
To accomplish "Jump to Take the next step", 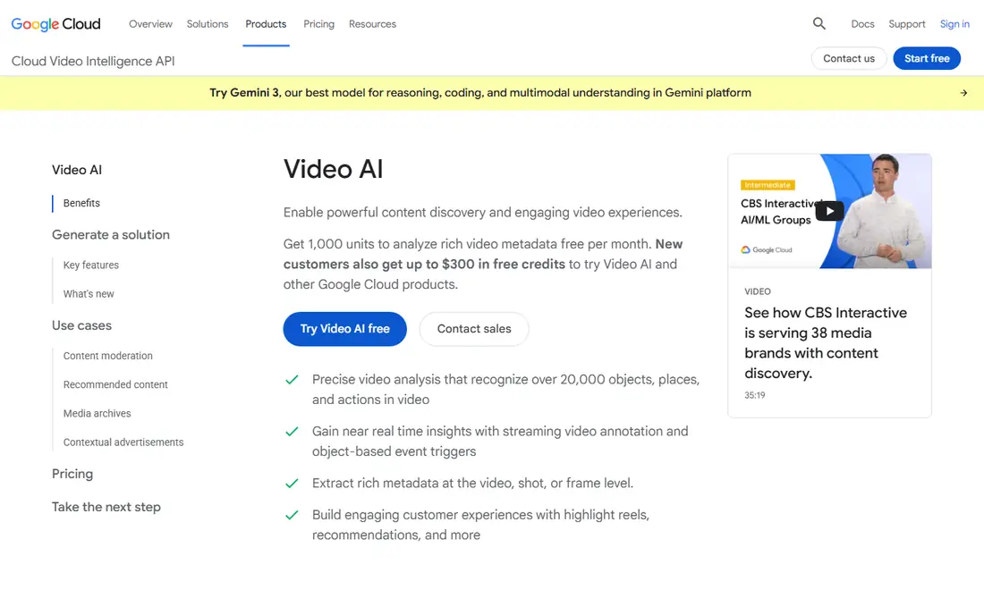I will pyautogui.click(x=106, y=507).
